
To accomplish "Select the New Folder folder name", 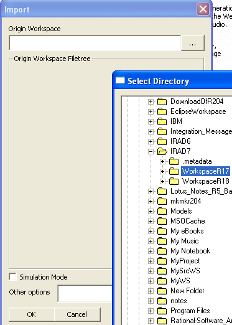I will (x=187, y=291).
